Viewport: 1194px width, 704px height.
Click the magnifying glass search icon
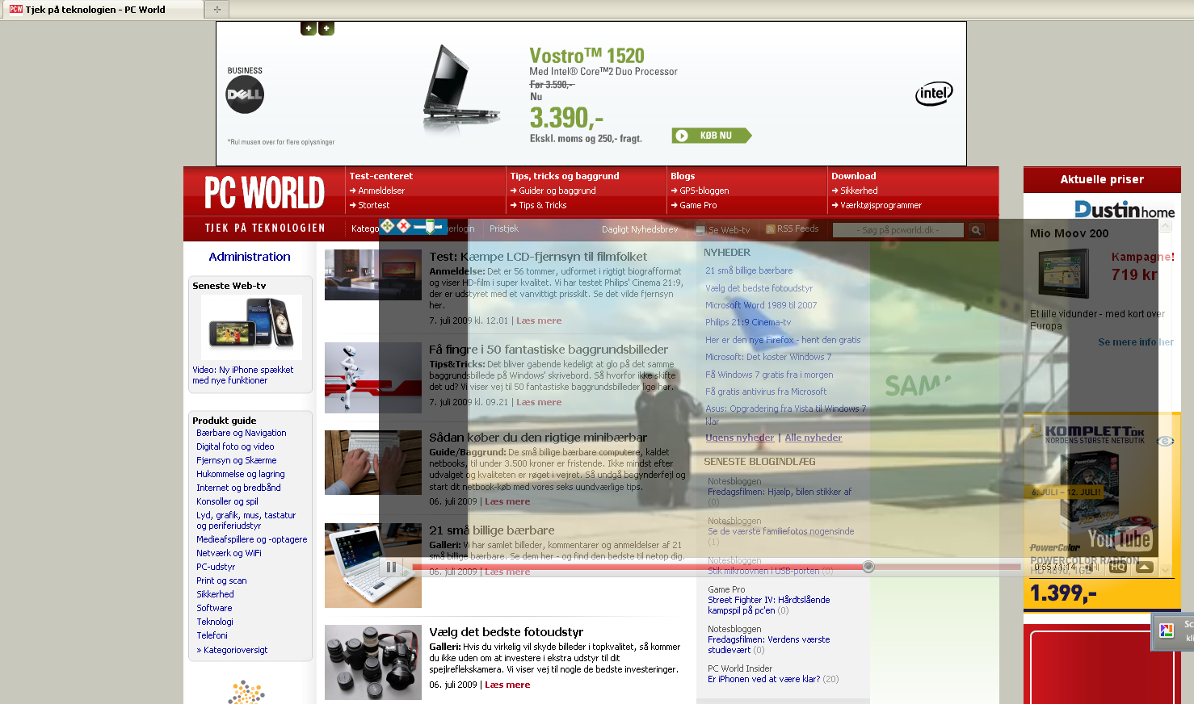[x=976, y=230]
